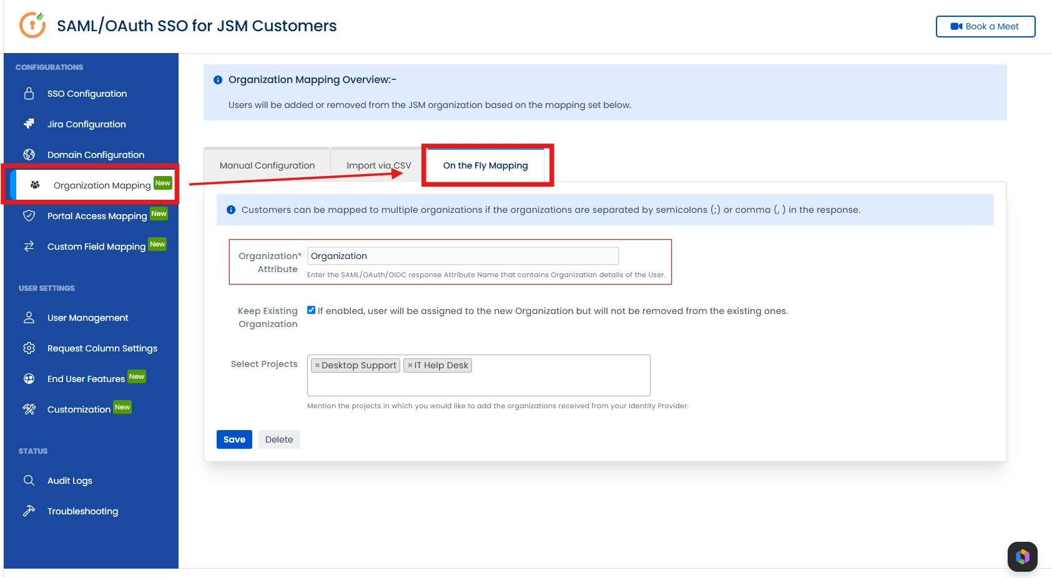Remove the Desktop Support project tag
The height and width of the screenshot is (578, 1052).
point(317,365)
